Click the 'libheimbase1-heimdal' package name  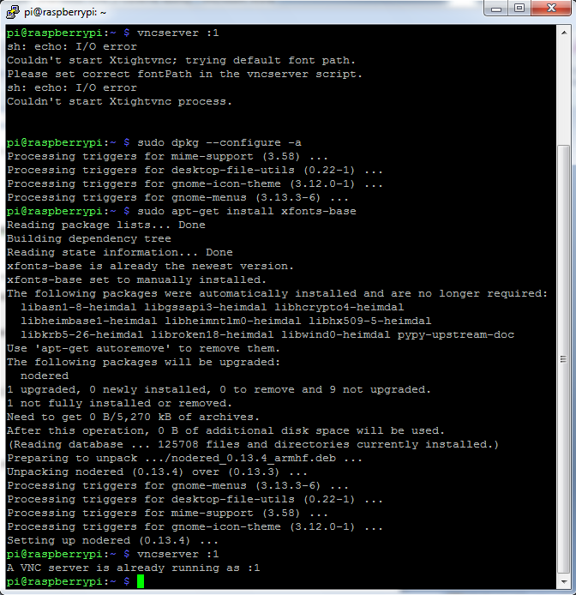pos(89,321)
